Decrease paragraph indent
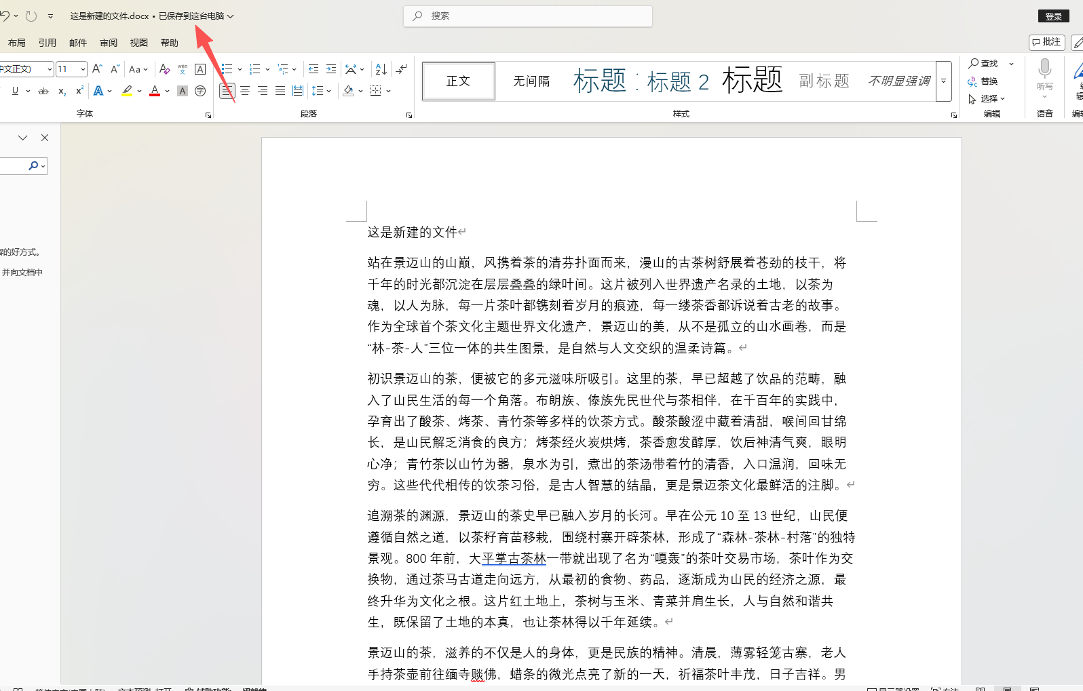This screenshot has height=691, width=1083. [313, 68]
